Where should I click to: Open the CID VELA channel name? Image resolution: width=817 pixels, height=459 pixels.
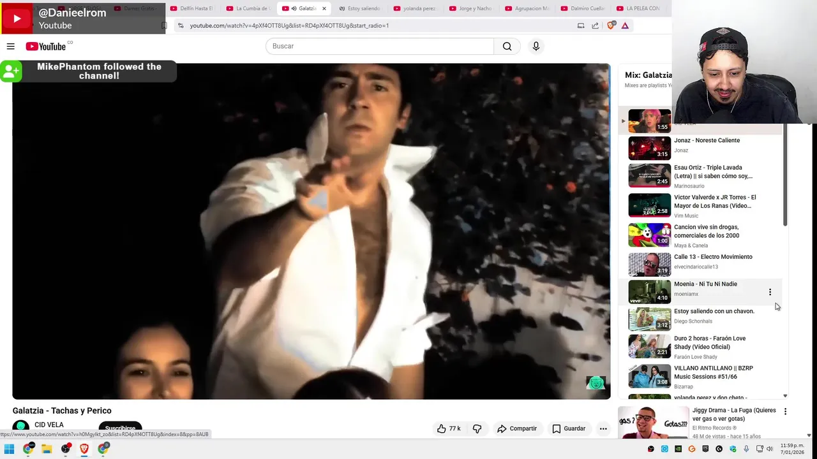pos(49,425)
